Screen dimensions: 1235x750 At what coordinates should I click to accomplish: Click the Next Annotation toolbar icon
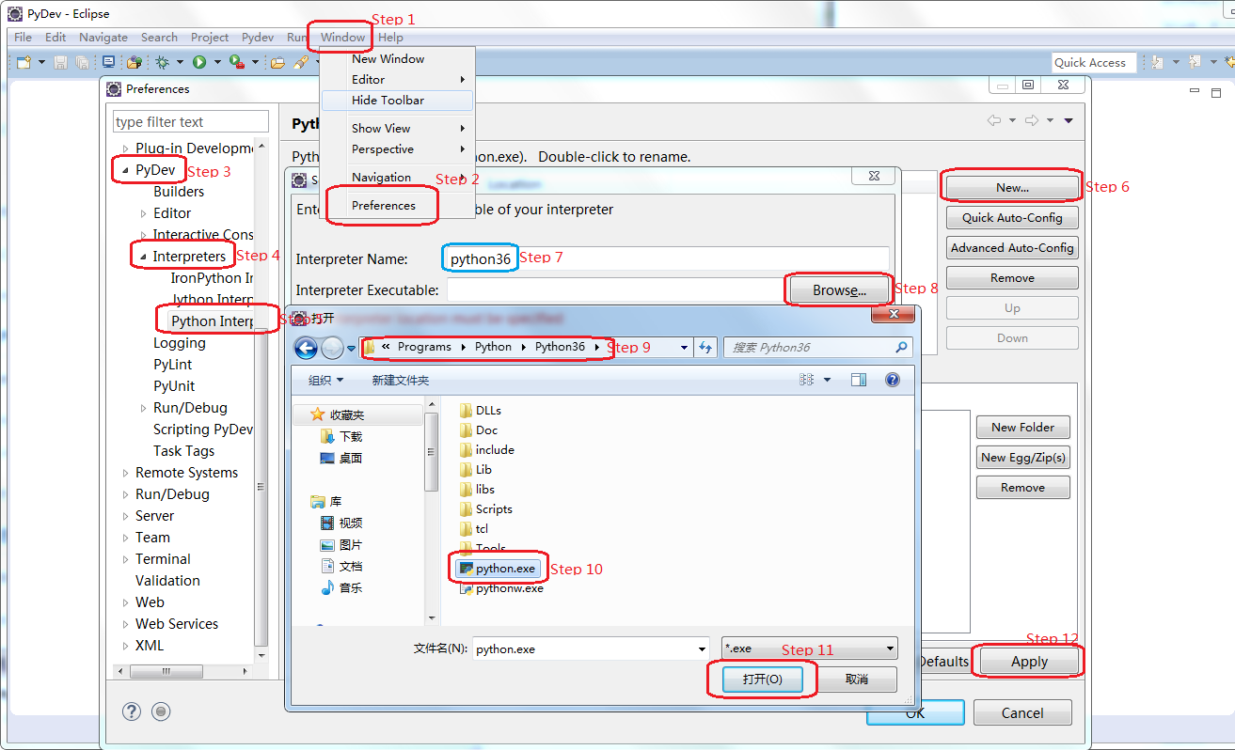click(1156, 62)
